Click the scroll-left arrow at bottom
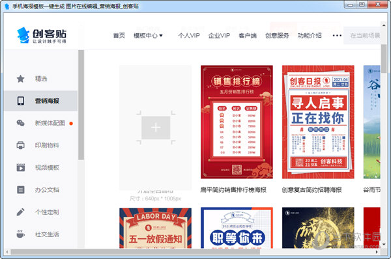Image resolution: width=391 pixels, height=259 pixels. pyautogui.click(x=7, y=252)
